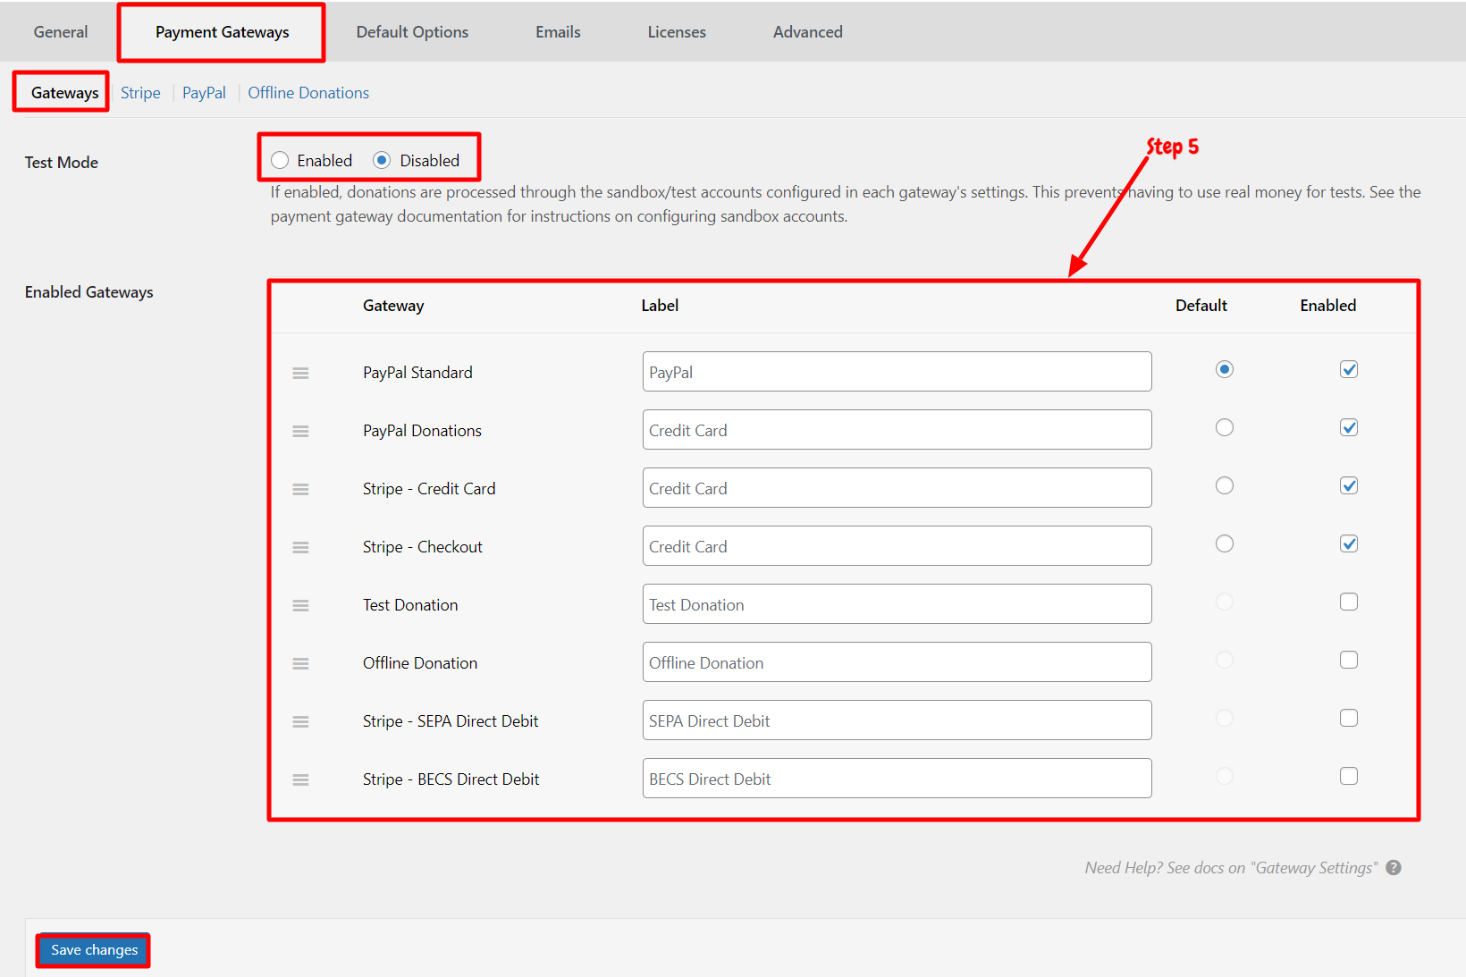The width and height of the screenshot is (1466, 977).
Task: Switch to Payment Gateways tab
Action: (222, 32)
